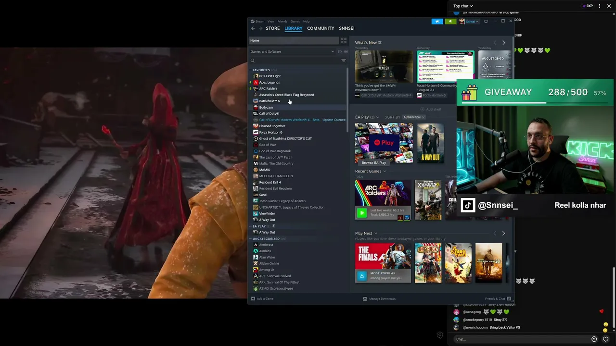Open the Games and Software filter dropdown
Viewport: 616px width, 346px height.
[x=292, y=51]
